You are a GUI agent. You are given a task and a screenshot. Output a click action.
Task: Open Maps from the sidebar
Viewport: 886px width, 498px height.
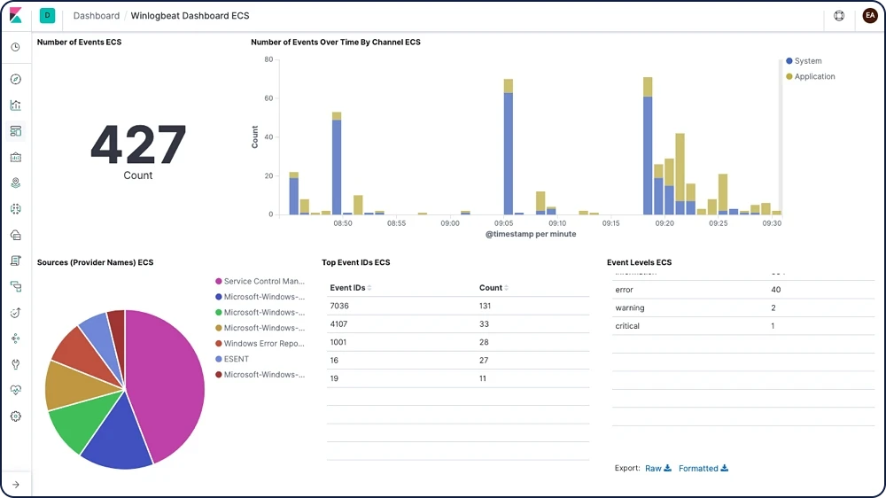click(x=16, y=183)
